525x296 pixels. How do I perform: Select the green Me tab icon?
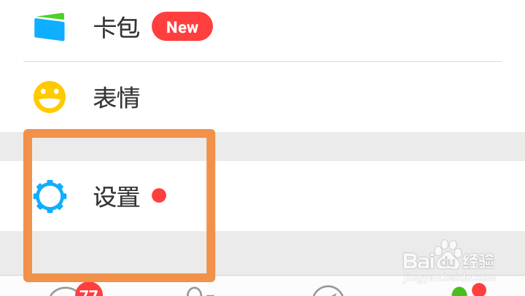pyautogui.click(x=459, y=292)
